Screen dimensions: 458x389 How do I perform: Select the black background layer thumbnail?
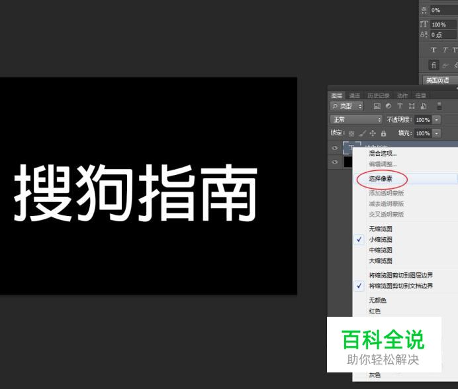coord(348,162)
